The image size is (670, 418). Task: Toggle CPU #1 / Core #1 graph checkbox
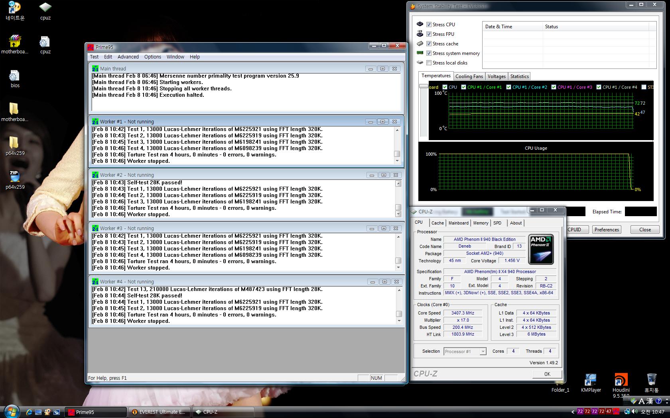point(463,87)
